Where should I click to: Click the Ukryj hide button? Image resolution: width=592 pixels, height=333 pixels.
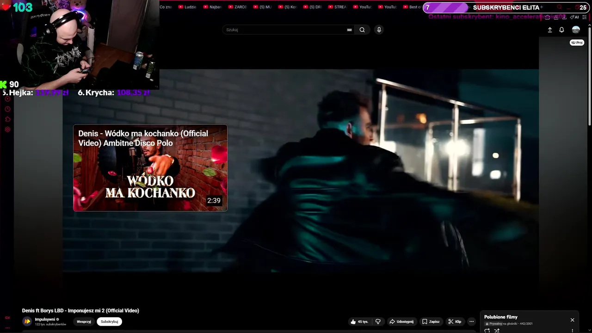coord(577,43)
